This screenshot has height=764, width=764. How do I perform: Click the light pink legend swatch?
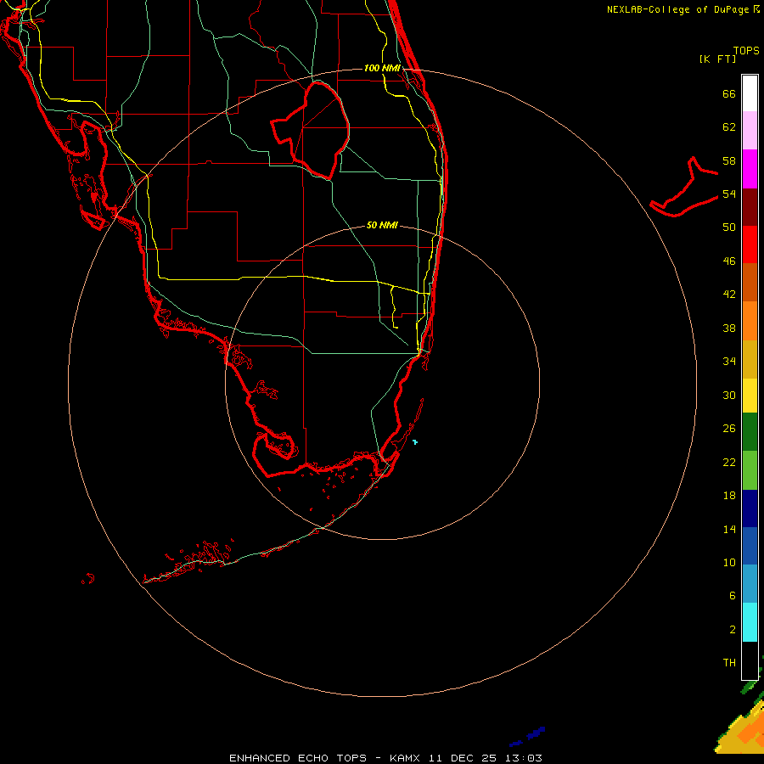(750, 131)
